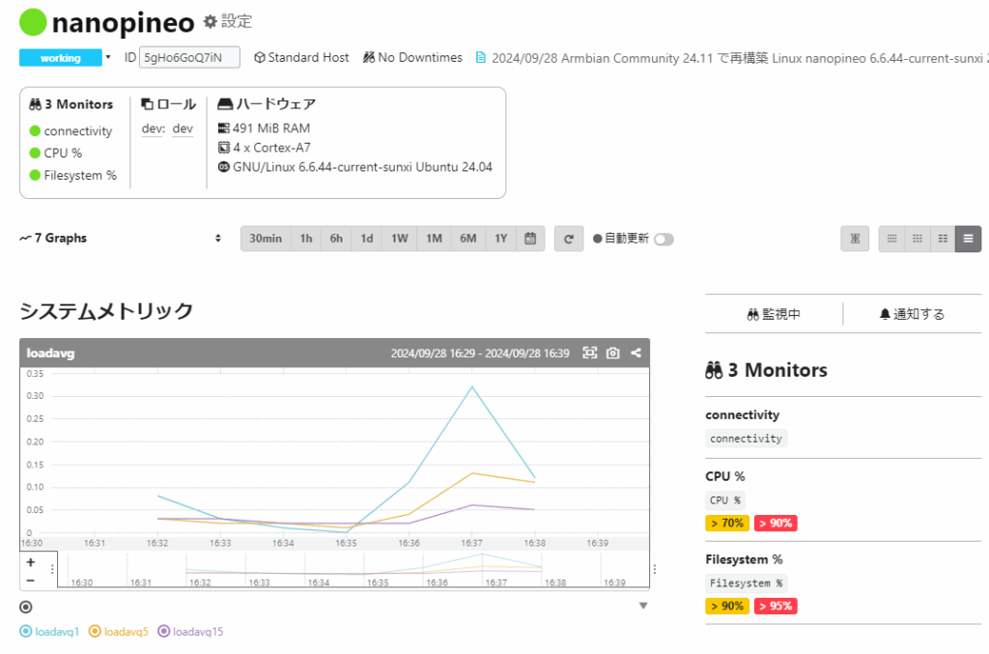Select the 1W time range
Screen dimensions: 989x654
coord(400,239)
